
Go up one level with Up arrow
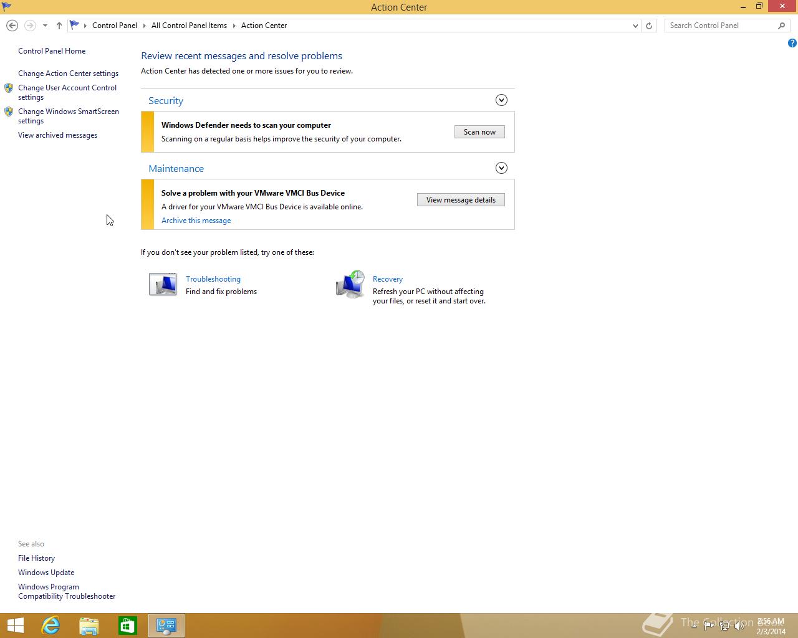pyautogui.click(x=59, y=26)
